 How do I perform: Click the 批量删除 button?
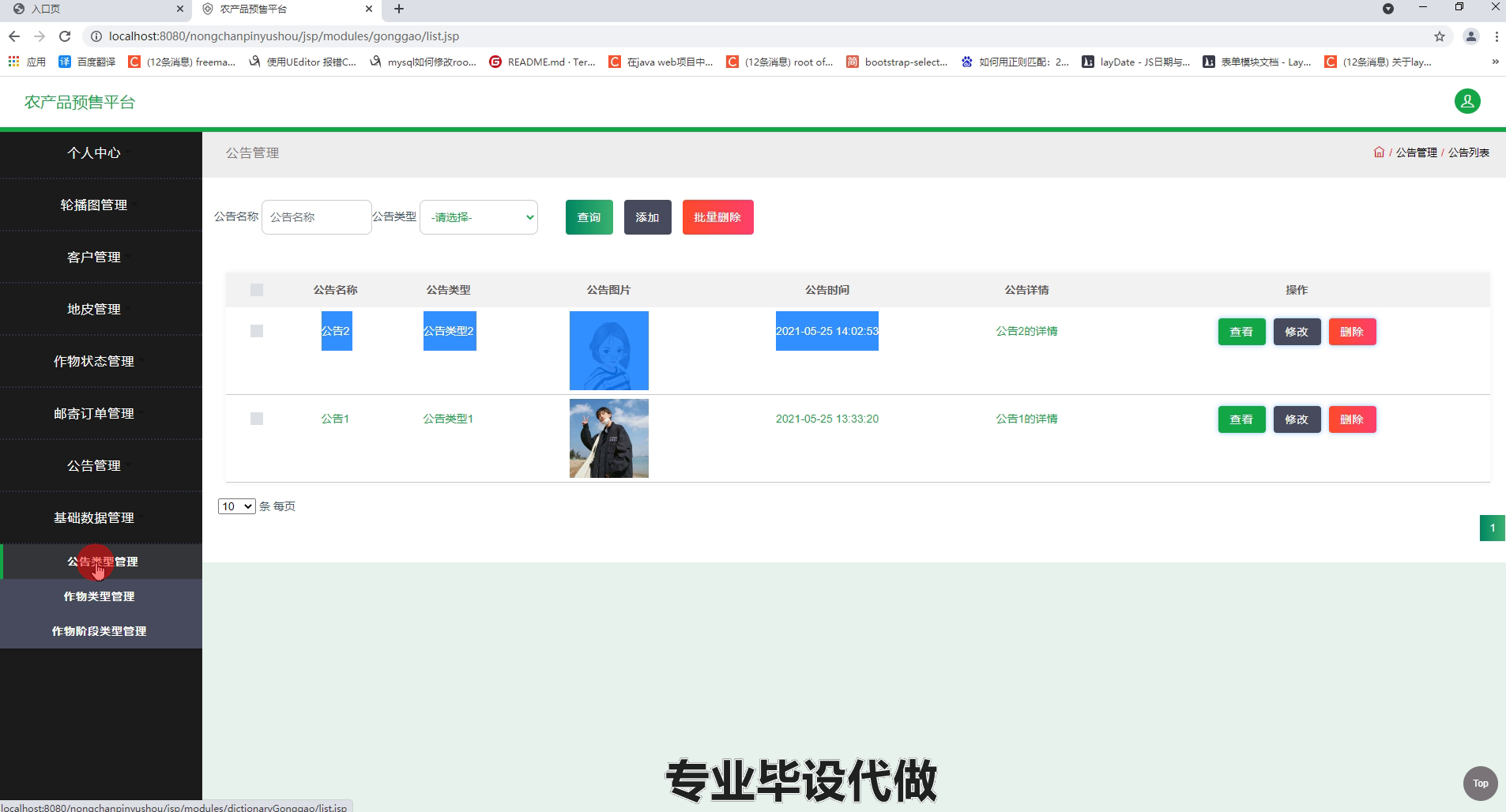[x=717, y=217]
